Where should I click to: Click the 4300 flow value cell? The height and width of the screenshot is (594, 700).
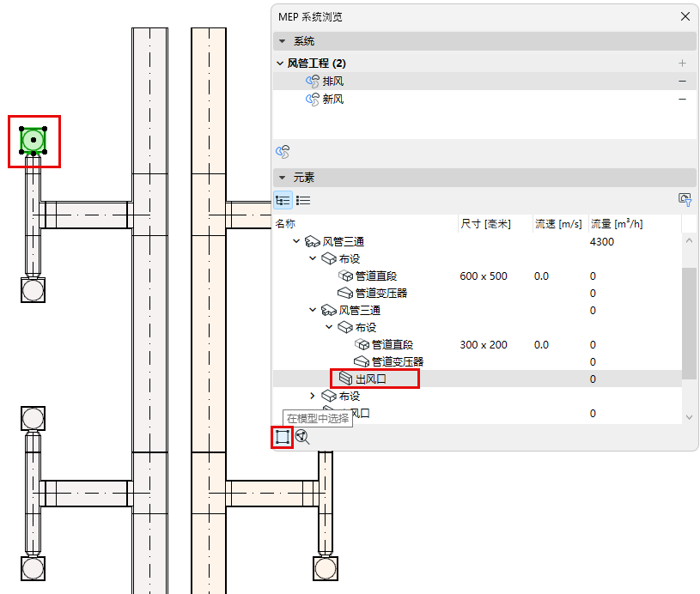click(x=602, y=242)
